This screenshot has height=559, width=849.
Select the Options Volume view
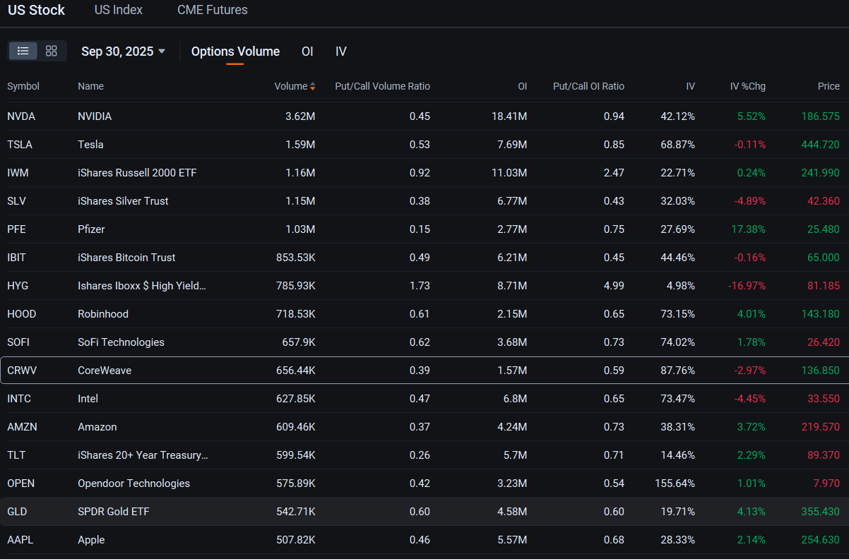click(235, 52)
